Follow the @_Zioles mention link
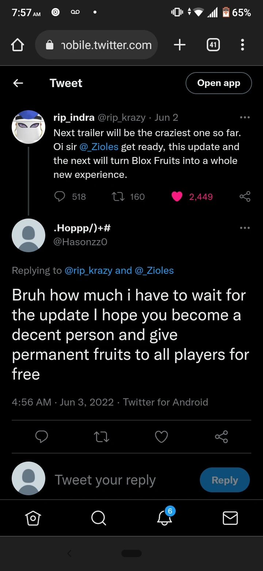This screenshot has height=571, width=263. click(99, 147)
